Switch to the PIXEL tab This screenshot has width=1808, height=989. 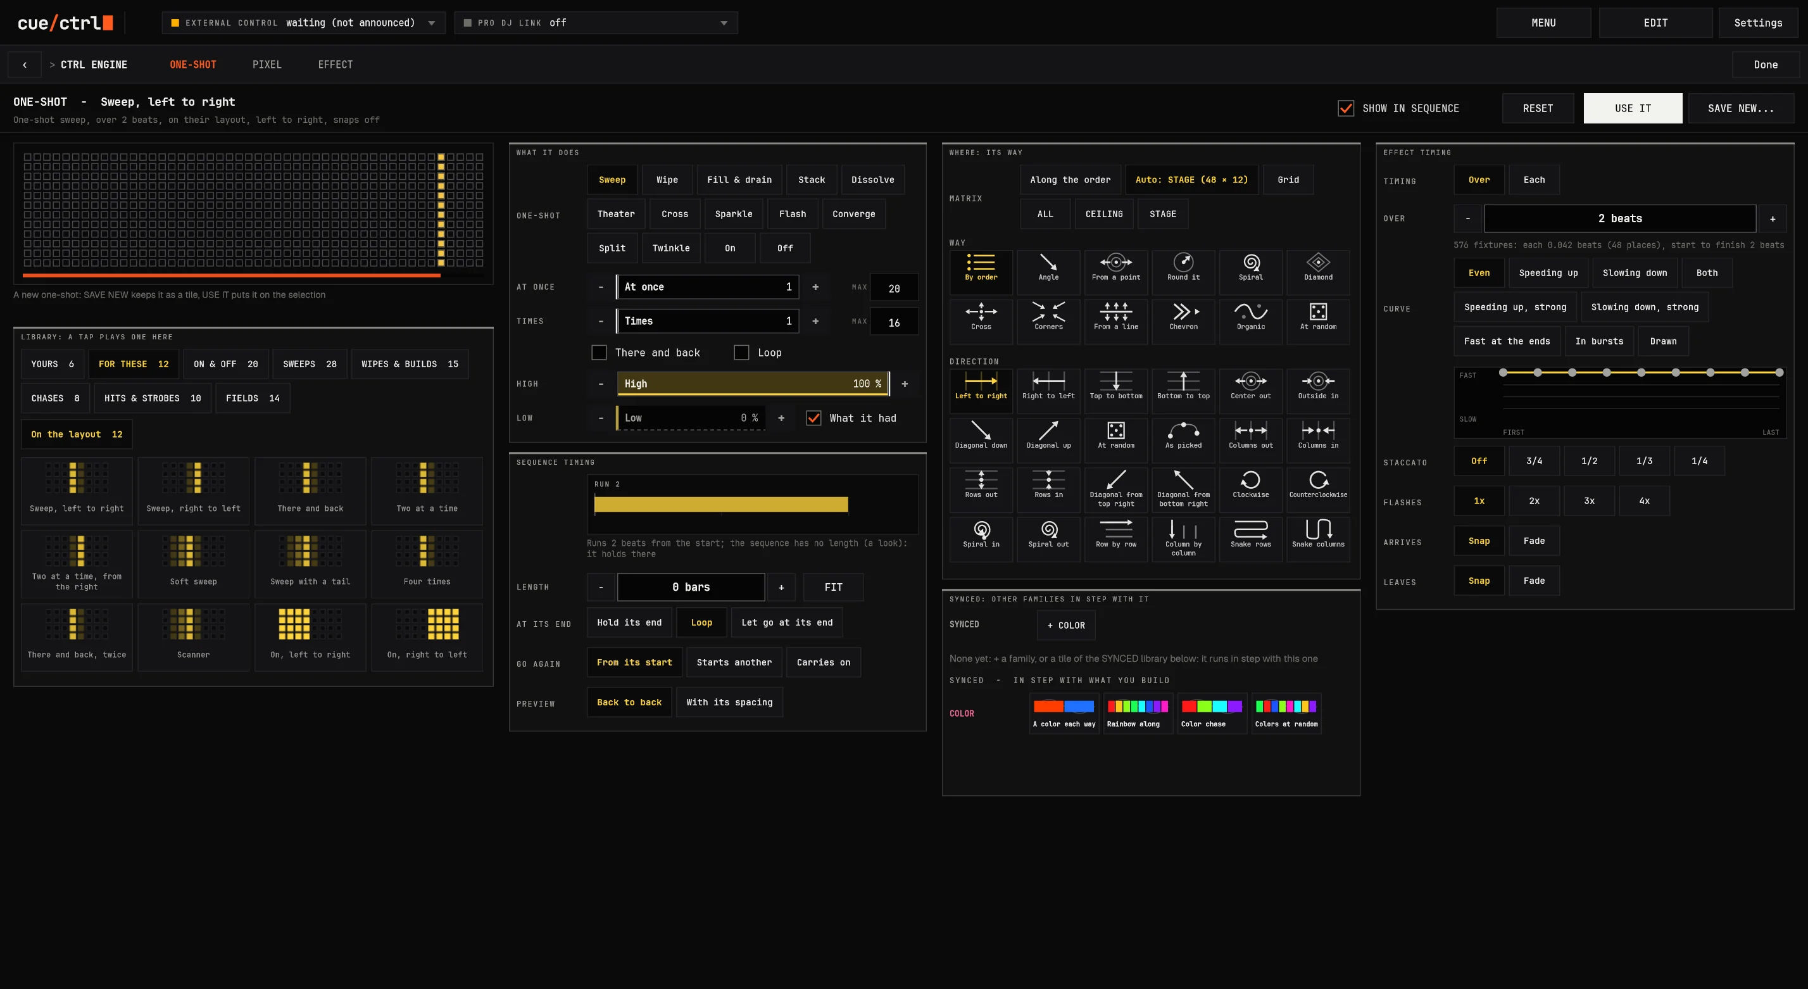coord(267,65)
